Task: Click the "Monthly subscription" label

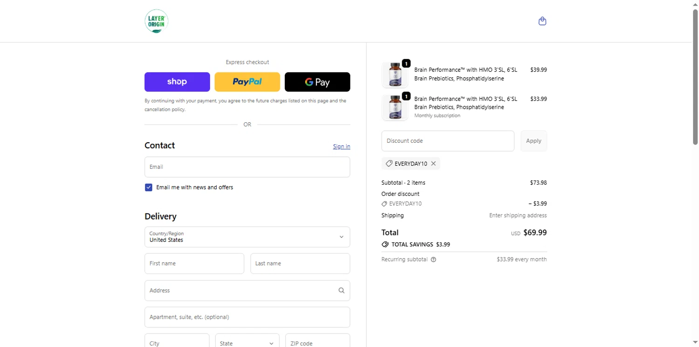Action: [437, 116]
